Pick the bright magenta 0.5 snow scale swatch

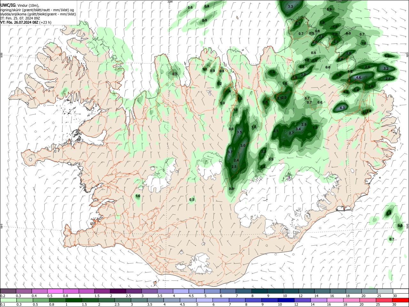(55, 291)
